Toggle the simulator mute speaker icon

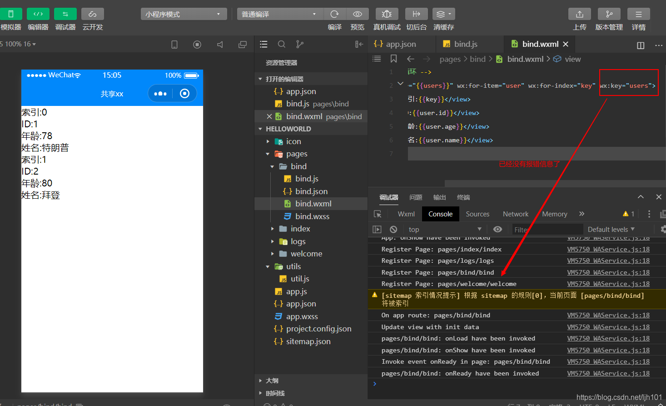point(220,45)
